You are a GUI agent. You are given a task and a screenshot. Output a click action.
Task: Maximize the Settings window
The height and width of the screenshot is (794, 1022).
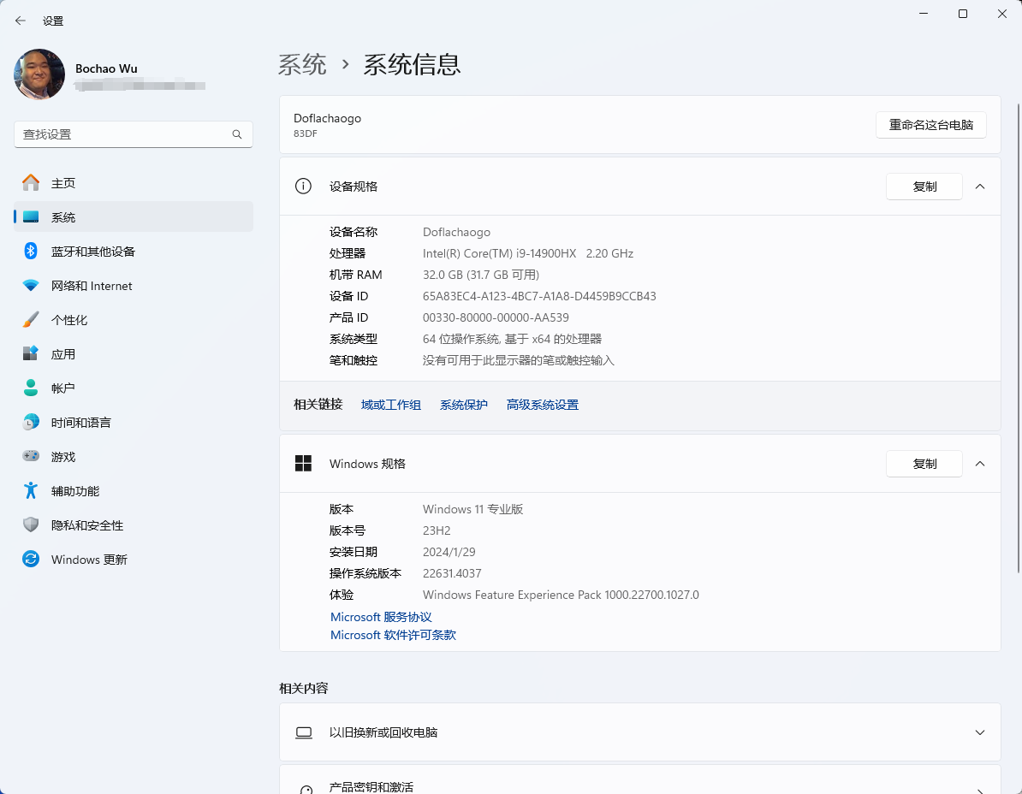(x=963, y=14)
